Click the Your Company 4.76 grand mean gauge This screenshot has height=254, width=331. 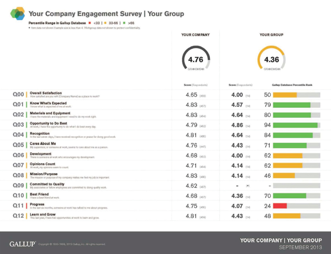coord(196,58)
